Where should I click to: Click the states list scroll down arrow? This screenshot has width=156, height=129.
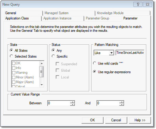tap(42, 85)
